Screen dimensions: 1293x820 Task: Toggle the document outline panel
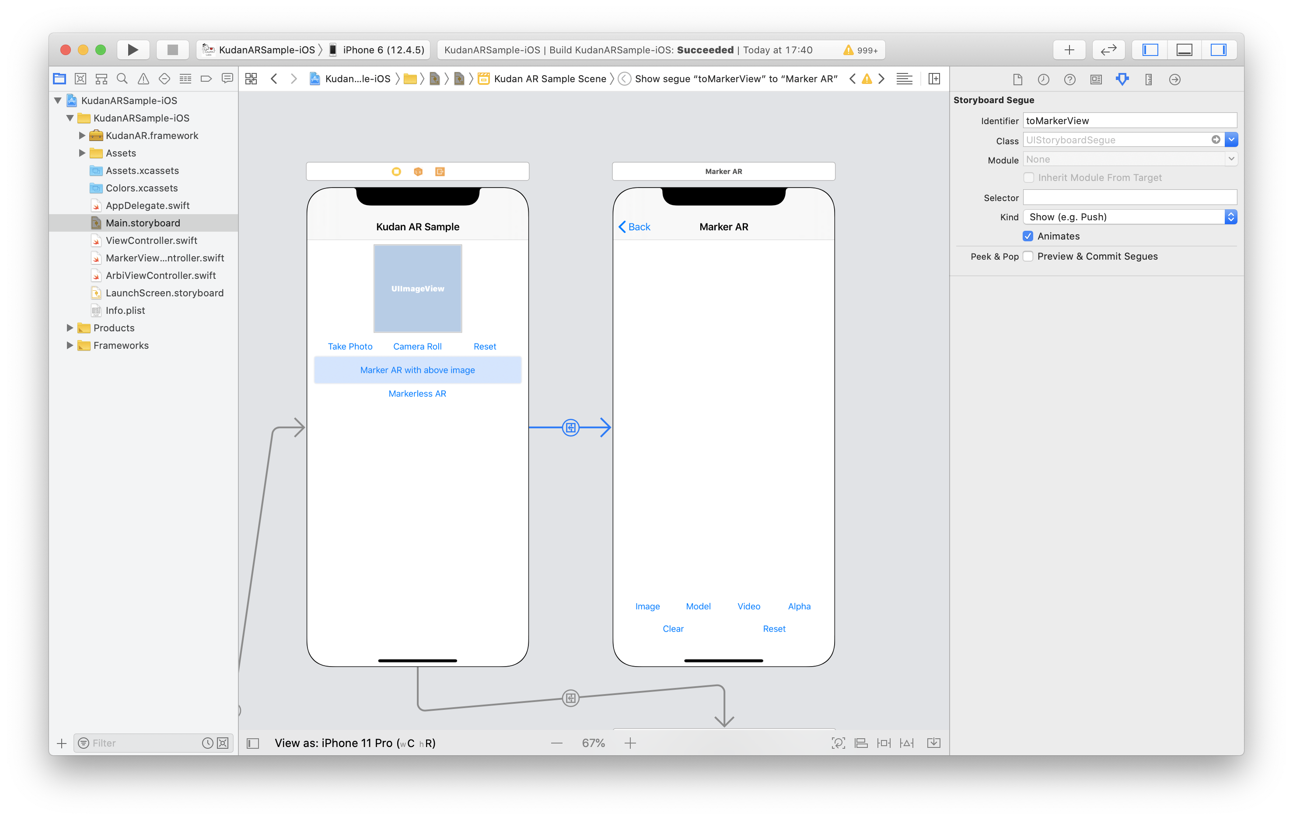(253, 743)
